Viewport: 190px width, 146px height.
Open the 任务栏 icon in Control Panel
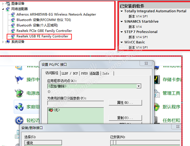[156, 120]
